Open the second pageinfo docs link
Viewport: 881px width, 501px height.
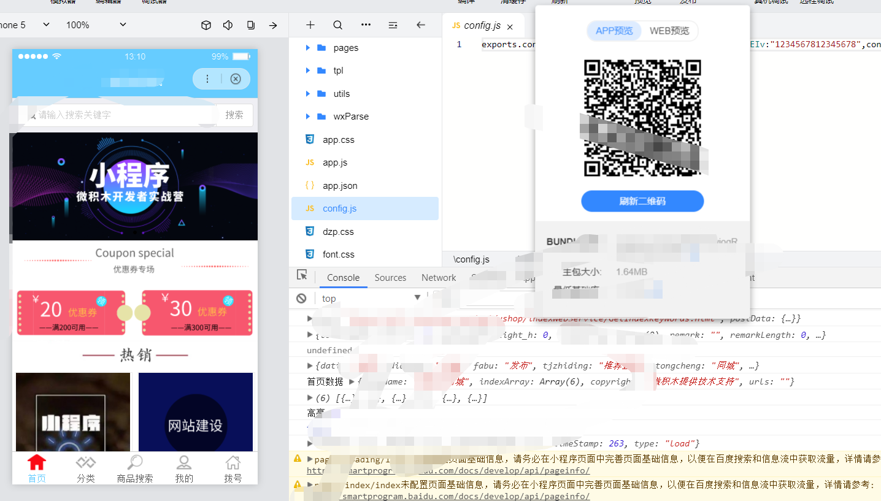(x=448, y=496)
